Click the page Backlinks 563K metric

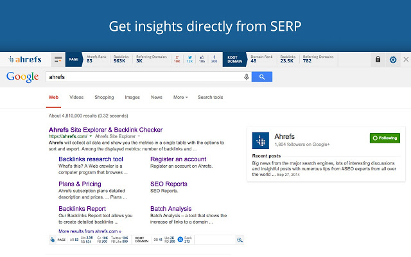pos(121,59)
